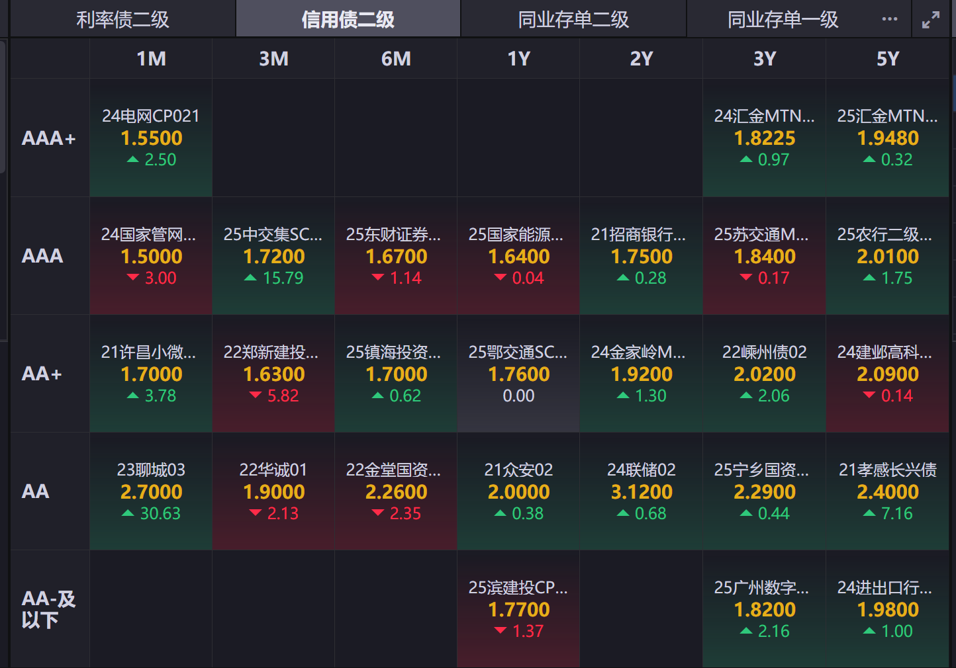The width and height of the screenshot is (956, 668).
Task: Select the AA-及以下 rating row label
Action: (x=49, y=609)
